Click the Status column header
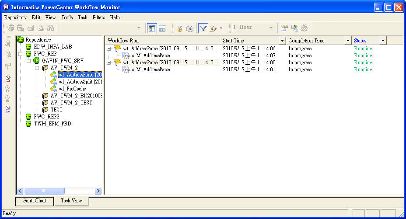The width and height of the screenshot is (406, 219). click(x=366, y=41)
